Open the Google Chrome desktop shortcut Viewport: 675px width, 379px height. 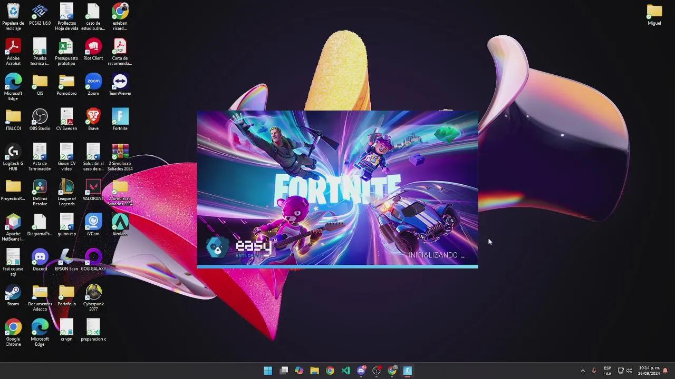tap(13, 333)
